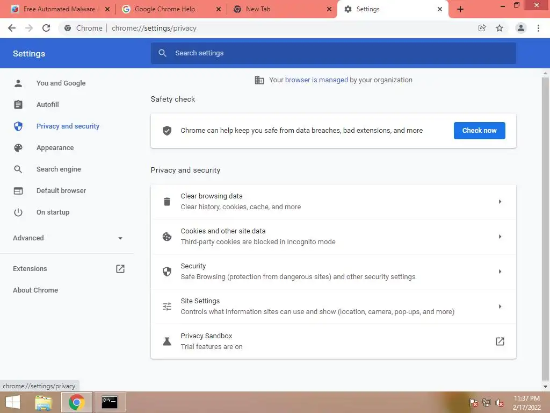Image resolution: width=550 pixels, height=413 pixels.
Task: Open Cookies and other site data arrow
Action: pyautogui.click(x=500, y=237)
